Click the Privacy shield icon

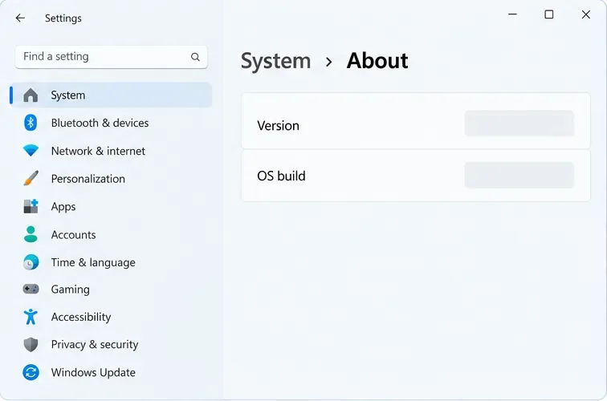(31, 345)
